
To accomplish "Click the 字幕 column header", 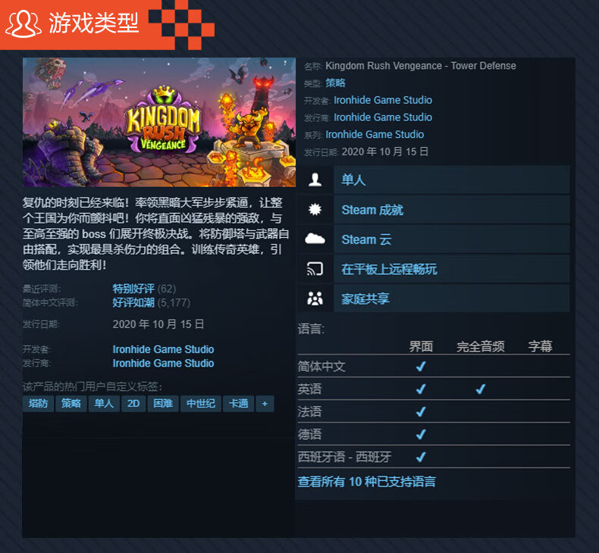I will tap(540, 346).
